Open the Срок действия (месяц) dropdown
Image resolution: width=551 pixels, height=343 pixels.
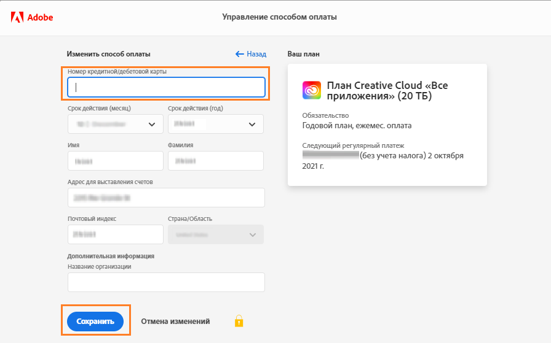point(115,124)
